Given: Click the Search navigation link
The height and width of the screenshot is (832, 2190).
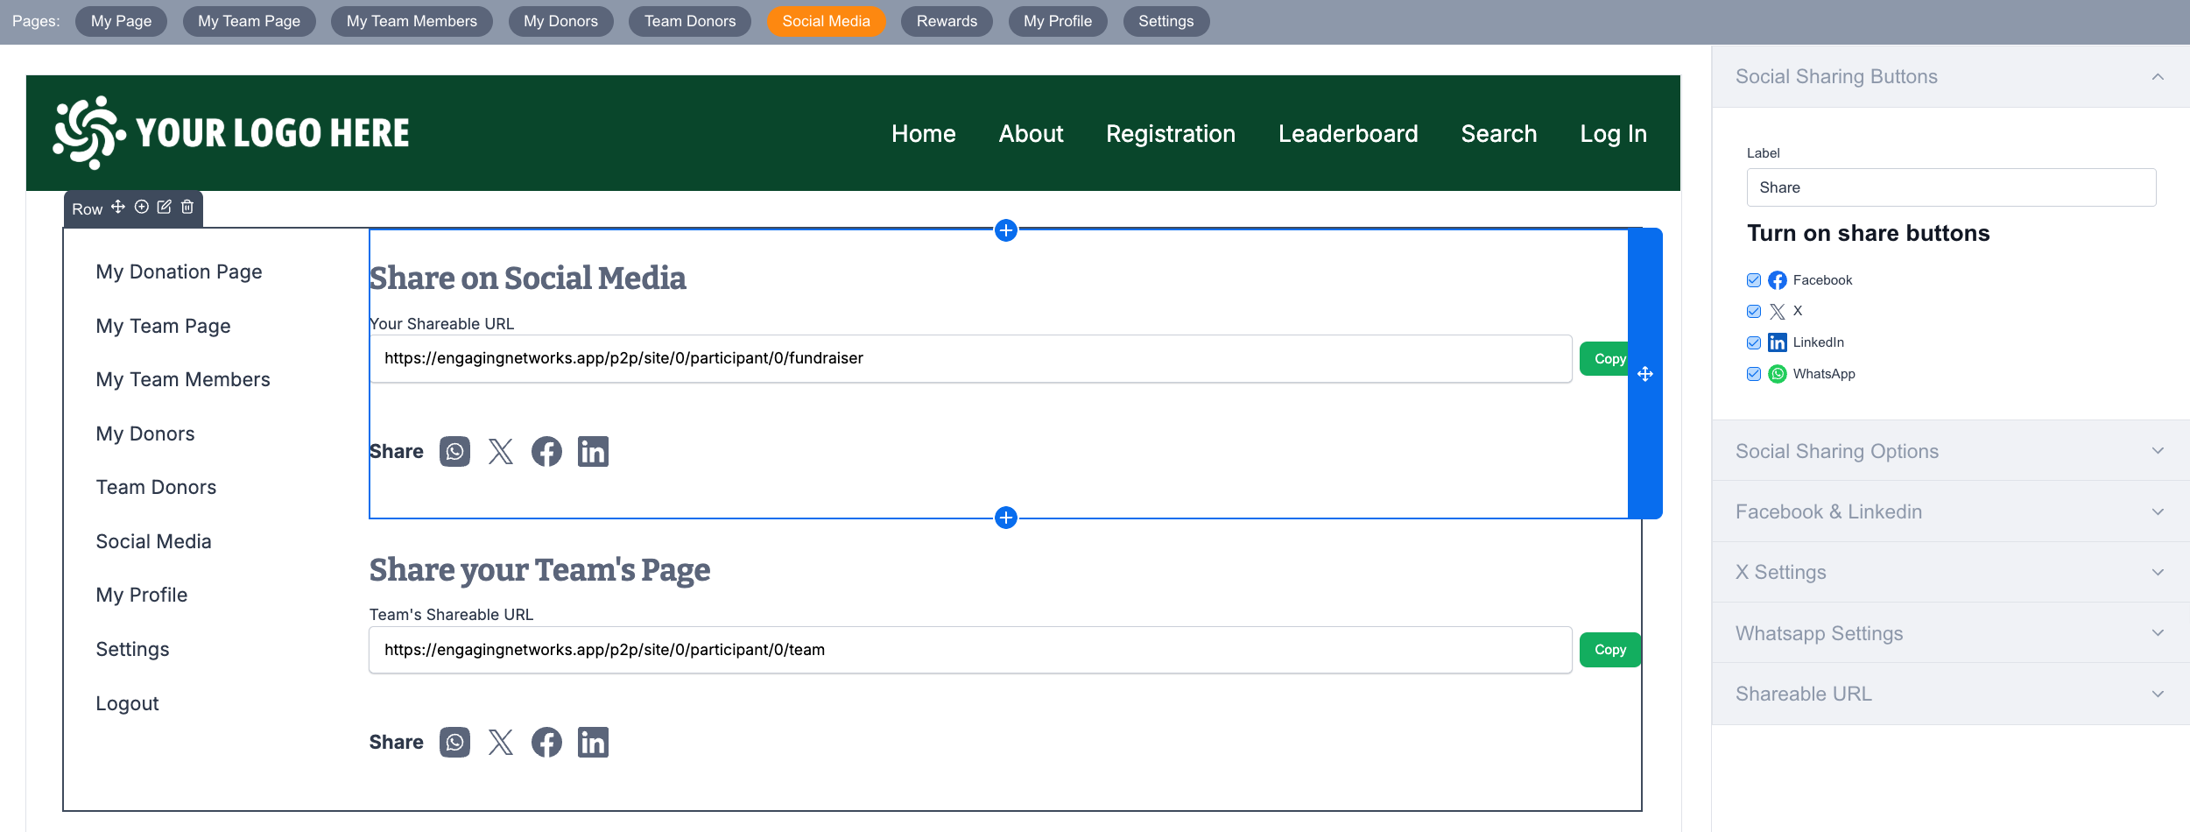Looking at the screenshot, I should pyautogui.click(x=1499, y=134).
